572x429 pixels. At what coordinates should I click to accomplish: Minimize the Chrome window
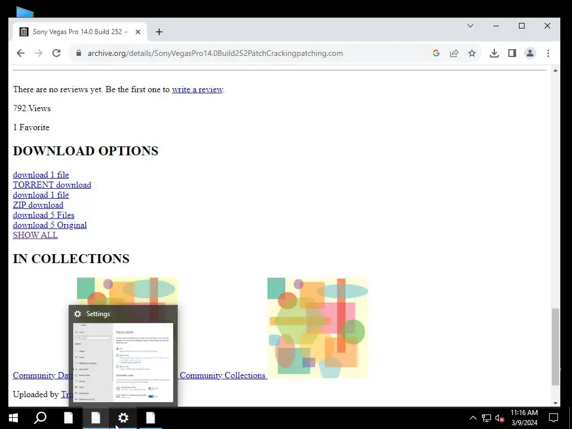496,26
